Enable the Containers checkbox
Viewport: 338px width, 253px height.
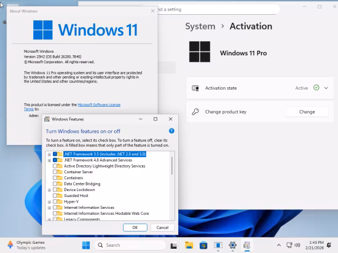tap(55, 178)
